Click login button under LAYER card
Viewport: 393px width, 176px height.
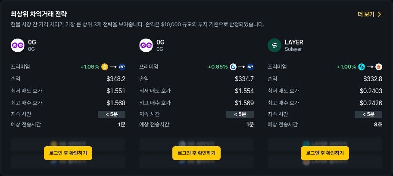[x=325, y=153]
